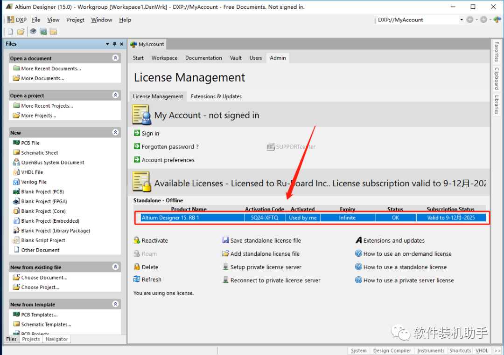Screen dimensions: 504x355
Task: Click the Setup private license server icon
Action: (226, 267)
